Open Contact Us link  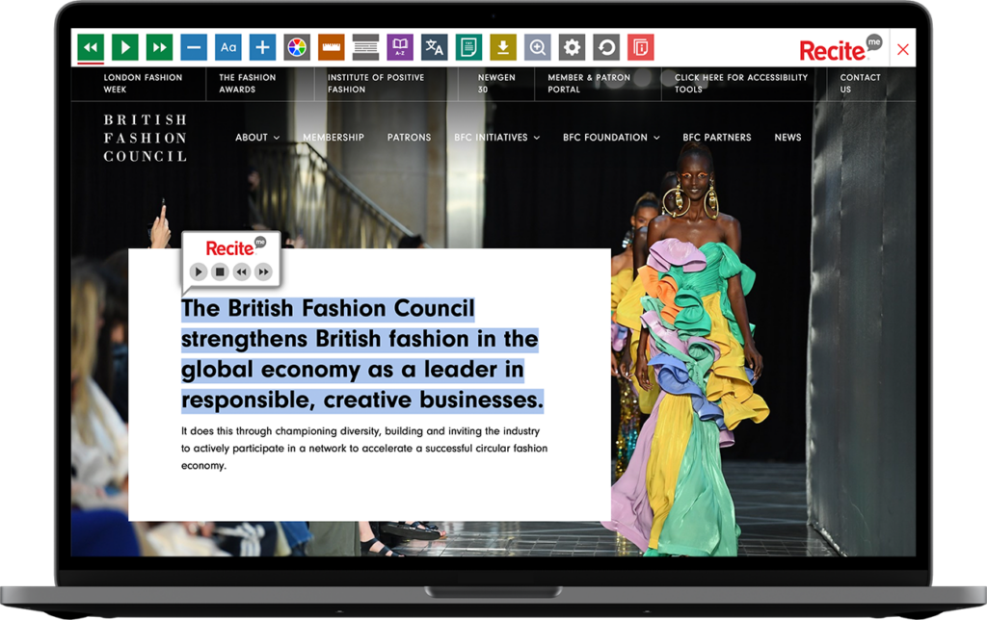(x=860, y=83)
